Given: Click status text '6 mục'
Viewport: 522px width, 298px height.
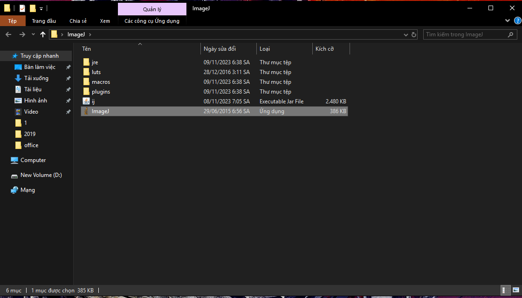Looking at the screenshot, I should pyautogui.click(x=14, y=291).
